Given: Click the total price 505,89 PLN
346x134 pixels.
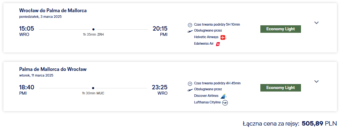Looking at the screenshot, I should 319,123.
